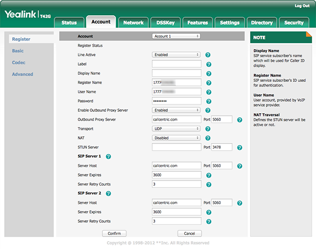Viewport: 316px width, 249px height.
Task: Click the Log Out link
Action: [302, 6]
